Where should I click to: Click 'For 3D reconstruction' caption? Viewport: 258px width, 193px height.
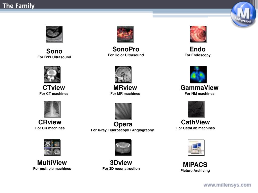click(121, 169)
